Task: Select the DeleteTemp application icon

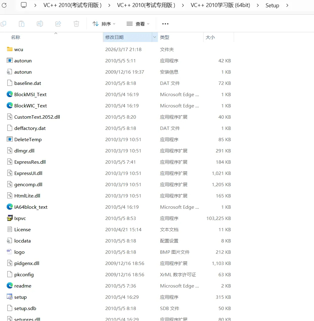Action: 10,139
